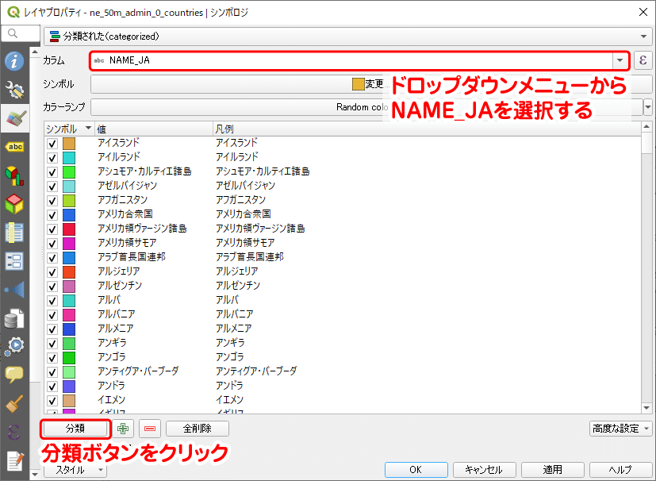The width and height of the screenshot is (656, 481).
Task: Open the Fields tab icon
Action: [14, 233]
